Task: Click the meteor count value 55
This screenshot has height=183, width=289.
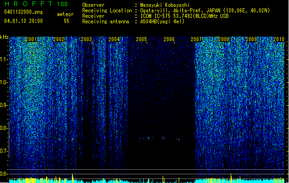Action: point(67,21)
